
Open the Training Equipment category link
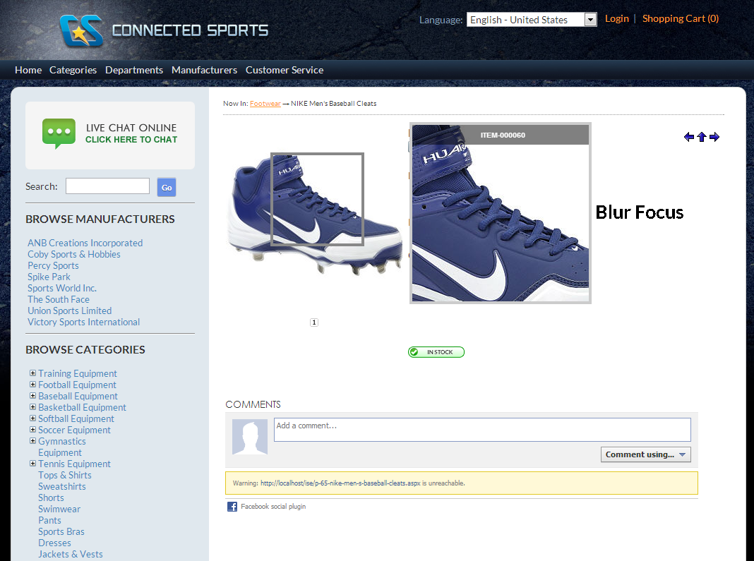[78, 373]
